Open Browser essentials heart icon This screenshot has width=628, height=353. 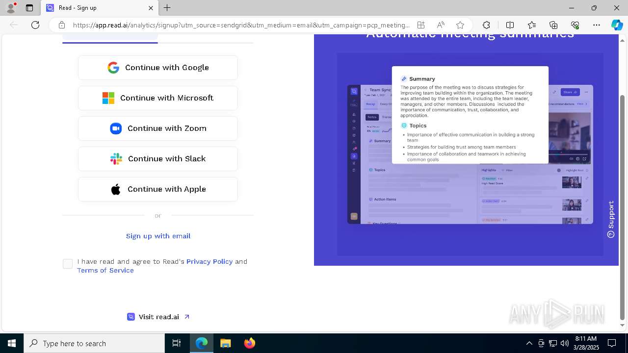tap(575, 25)
